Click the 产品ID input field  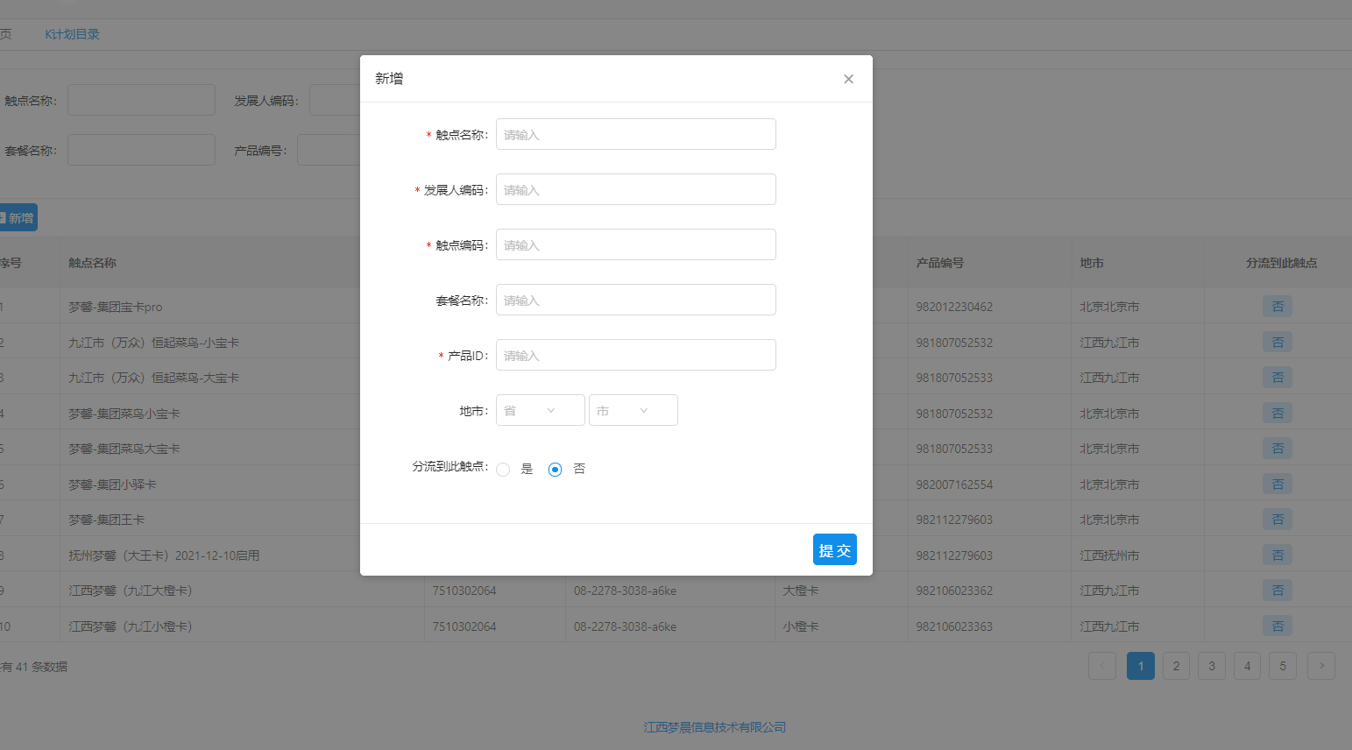click(635, 355)
